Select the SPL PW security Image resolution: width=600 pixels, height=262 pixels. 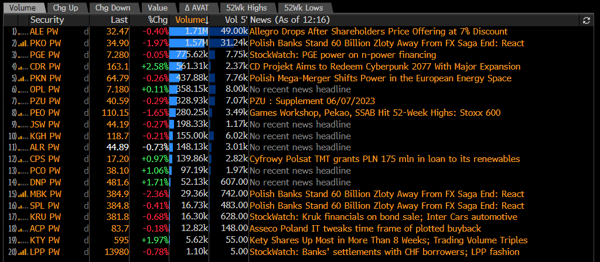pos(44,206)
